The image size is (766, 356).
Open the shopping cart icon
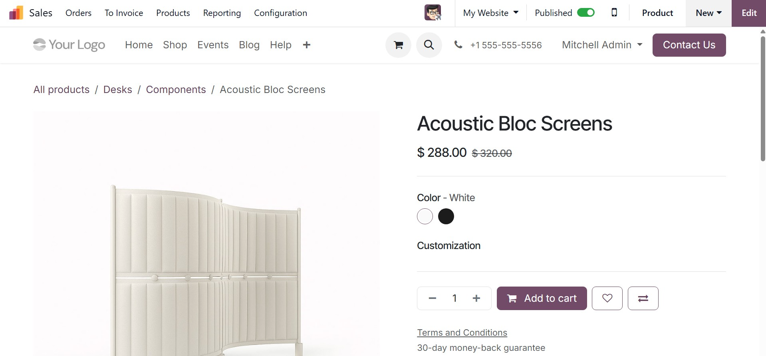tap(398, 45)
